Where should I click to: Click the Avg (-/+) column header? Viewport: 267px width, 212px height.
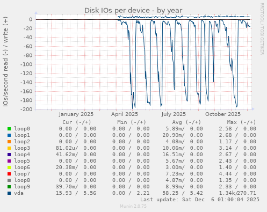point(186,122)
